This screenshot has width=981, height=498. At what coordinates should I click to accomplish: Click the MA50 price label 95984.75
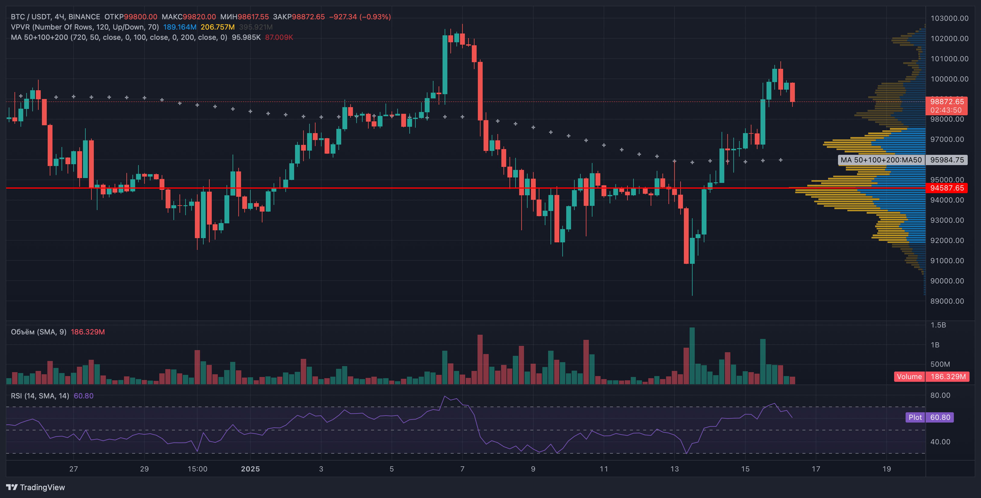(947, 160)
